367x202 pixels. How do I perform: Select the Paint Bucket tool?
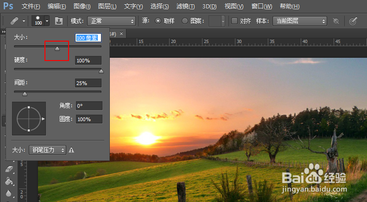coord(9,181)
